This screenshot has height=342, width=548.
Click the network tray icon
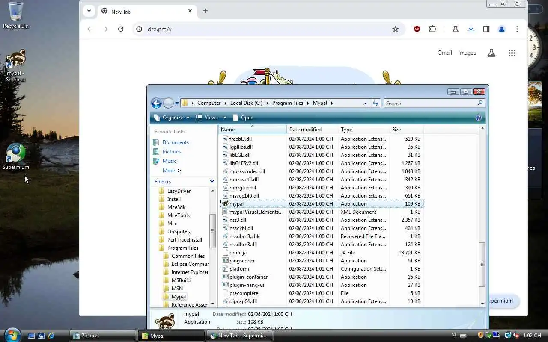508,335
